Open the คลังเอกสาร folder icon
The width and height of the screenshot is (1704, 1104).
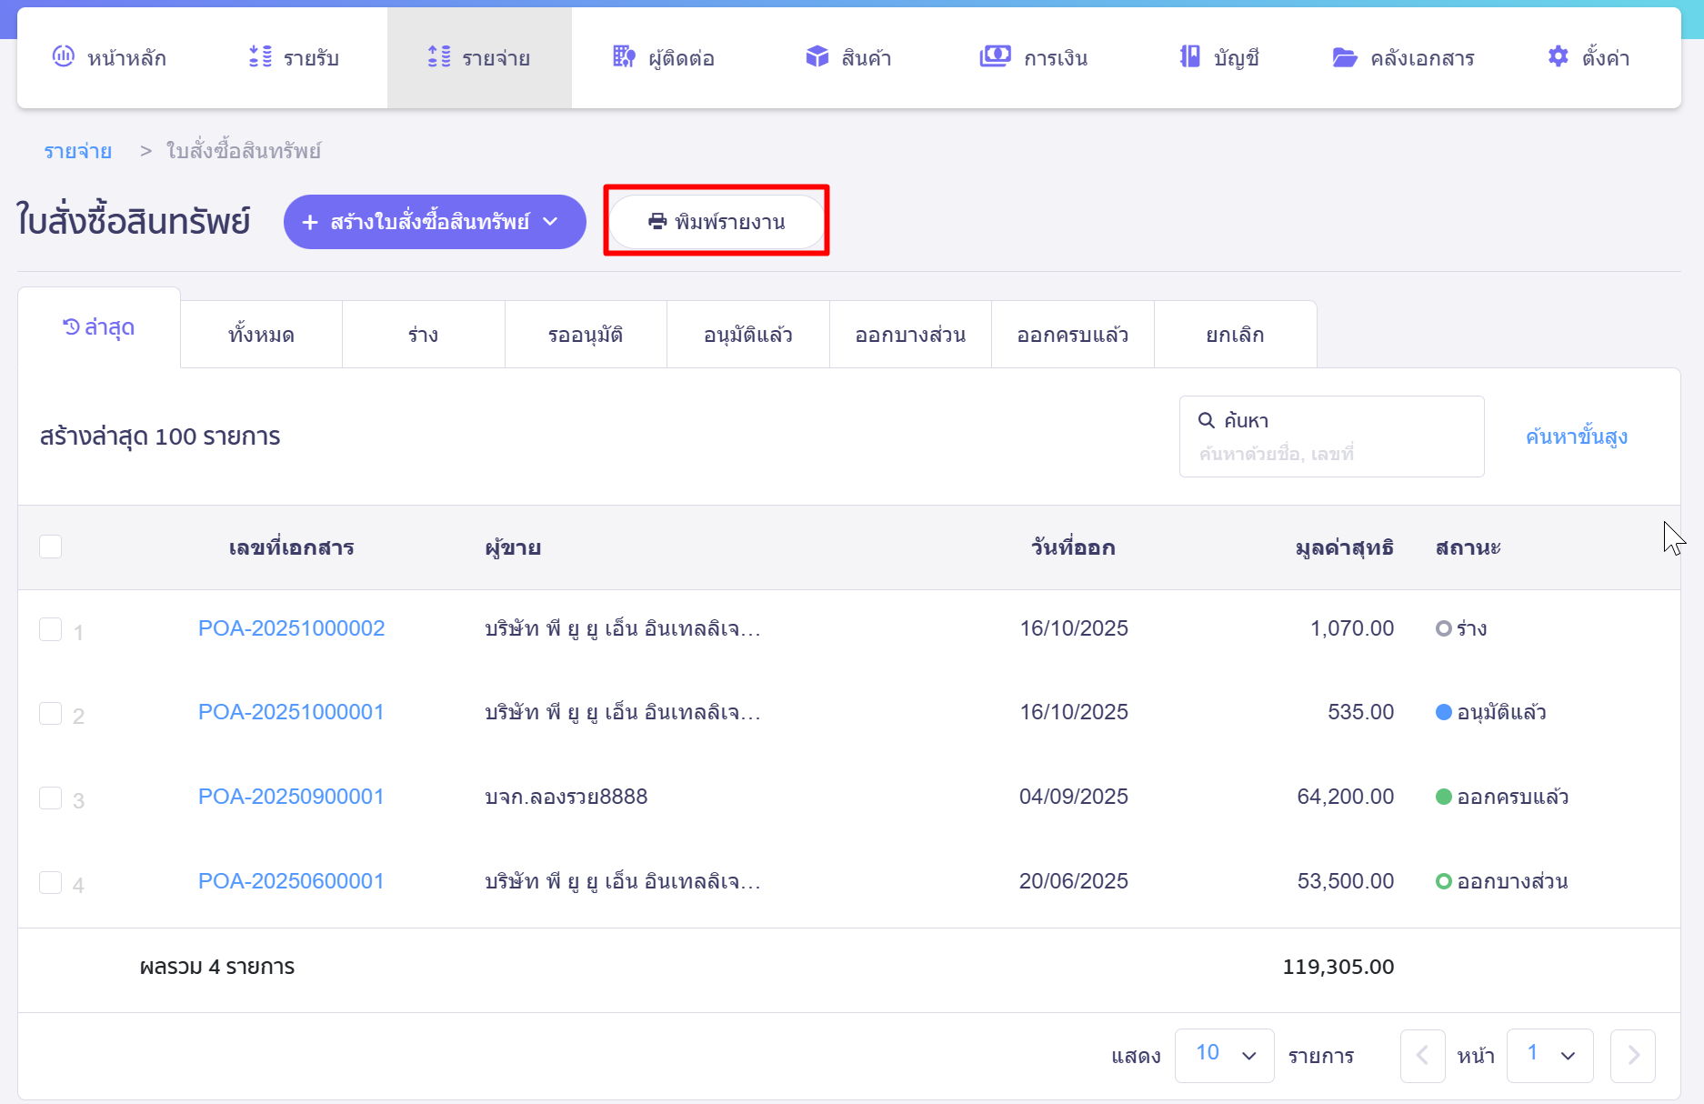tap(1344, 57)
